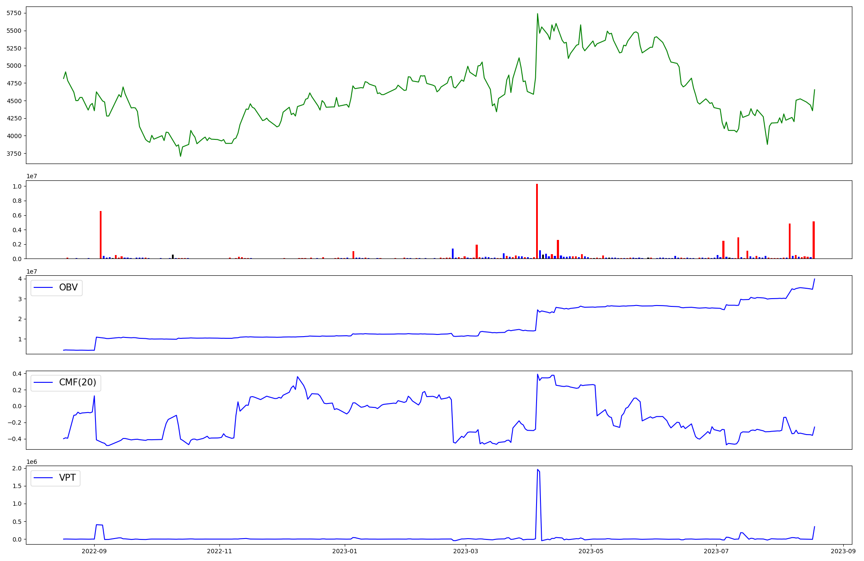This screenshot has width=864, height=561.
Task: Select the 2023-01 x-axis date label
Action: pyautogui.click(x=345, y=551)
